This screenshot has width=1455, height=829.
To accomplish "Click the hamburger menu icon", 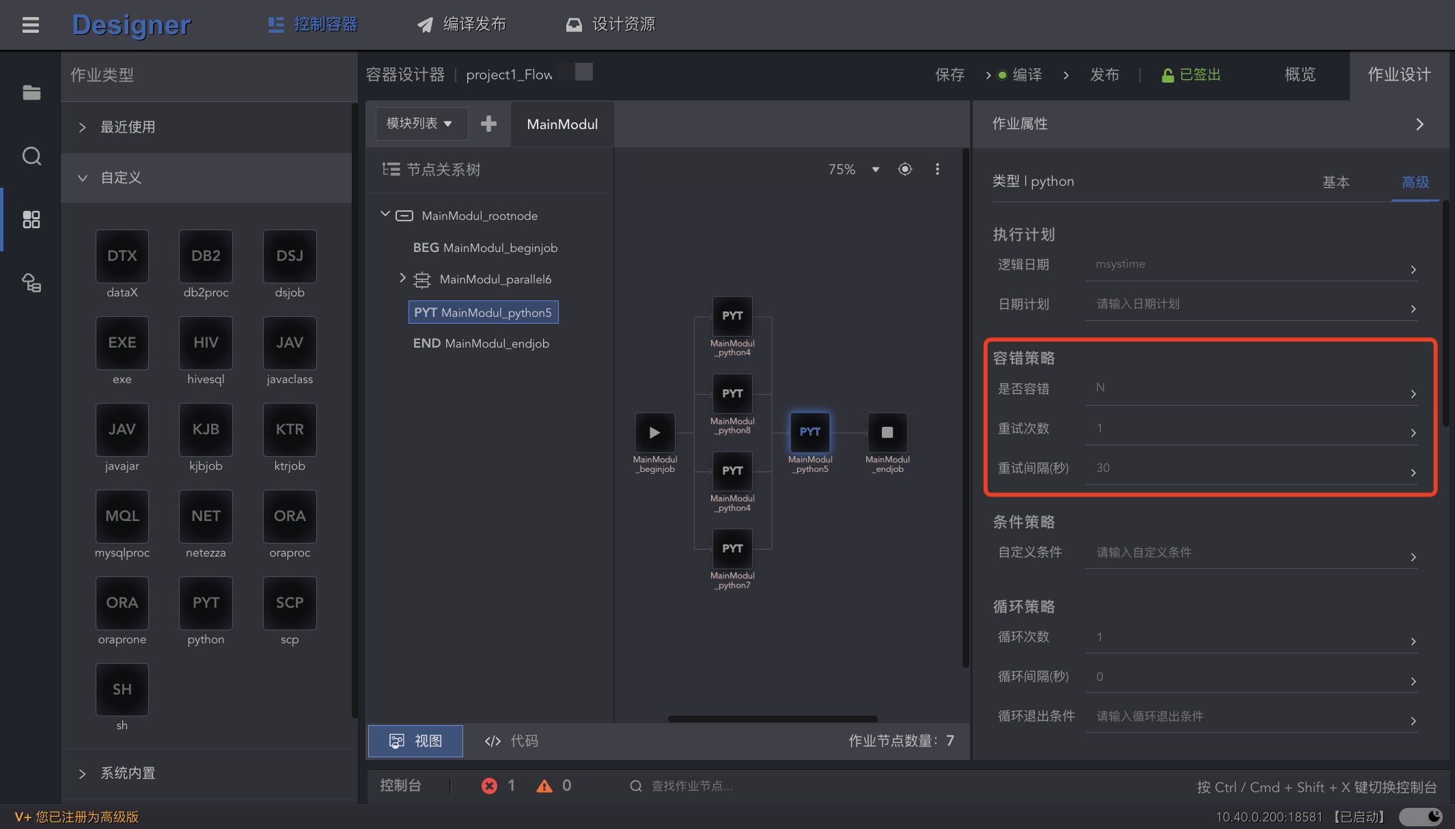I will coord(30,25).
